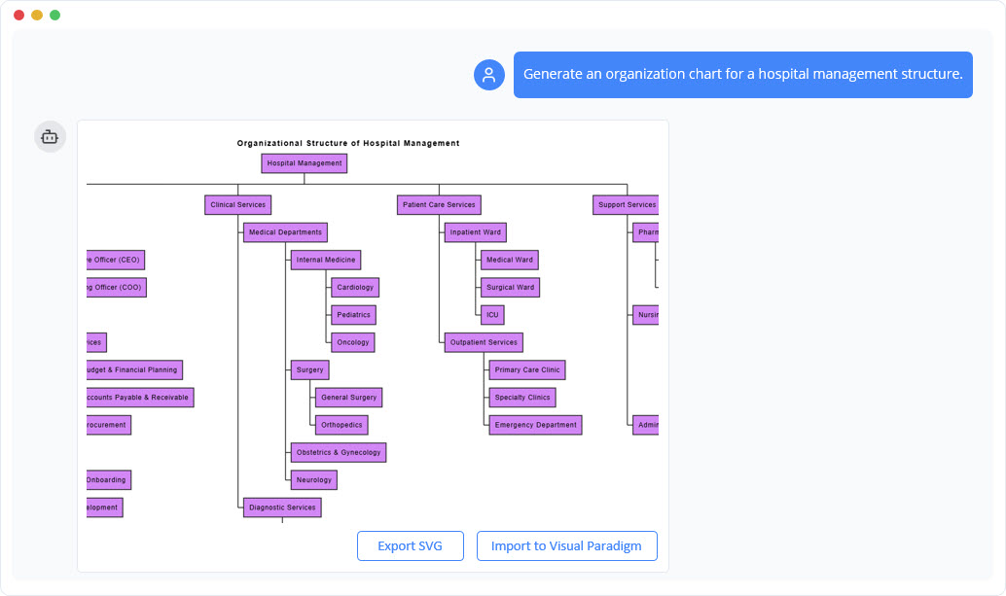The height and width of the screenshot is (596, 1006).
Task: Click the Primary Care Clinic box
Action: [528, 369]
